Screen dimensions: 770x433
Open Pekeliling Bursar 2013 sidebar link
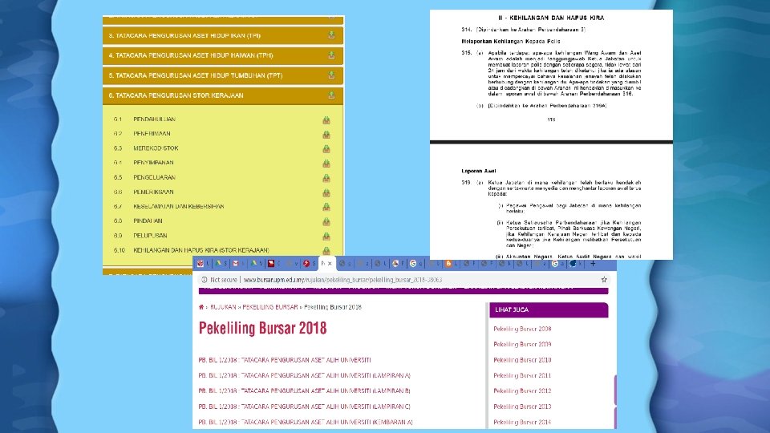(x=522, y=407)
